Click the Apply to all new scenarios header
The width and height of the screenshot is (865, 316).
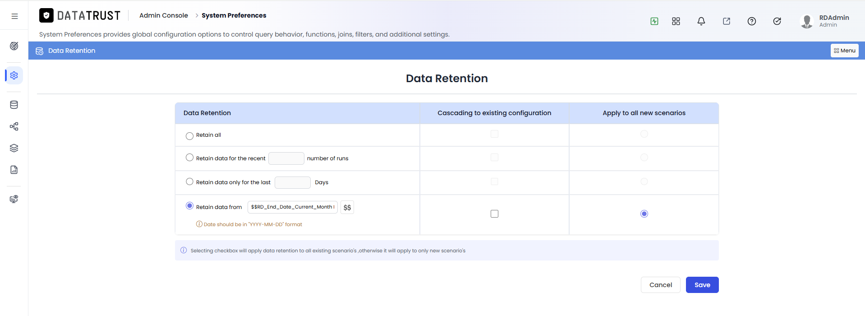pos(644,113)
